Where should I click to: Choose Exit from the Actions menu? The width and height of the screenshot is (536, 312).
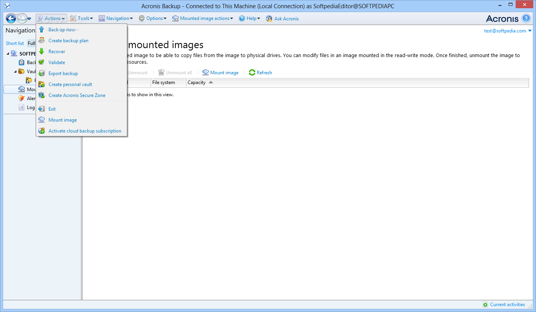coord(81,109)
